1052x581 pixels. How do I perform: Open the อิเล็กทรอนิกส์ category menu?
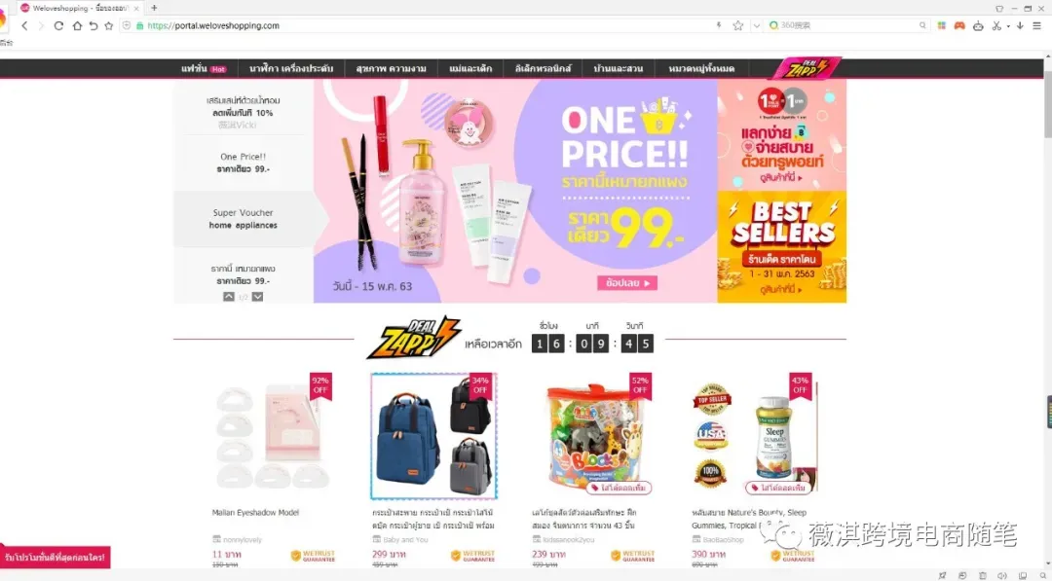tap(543, 68)
